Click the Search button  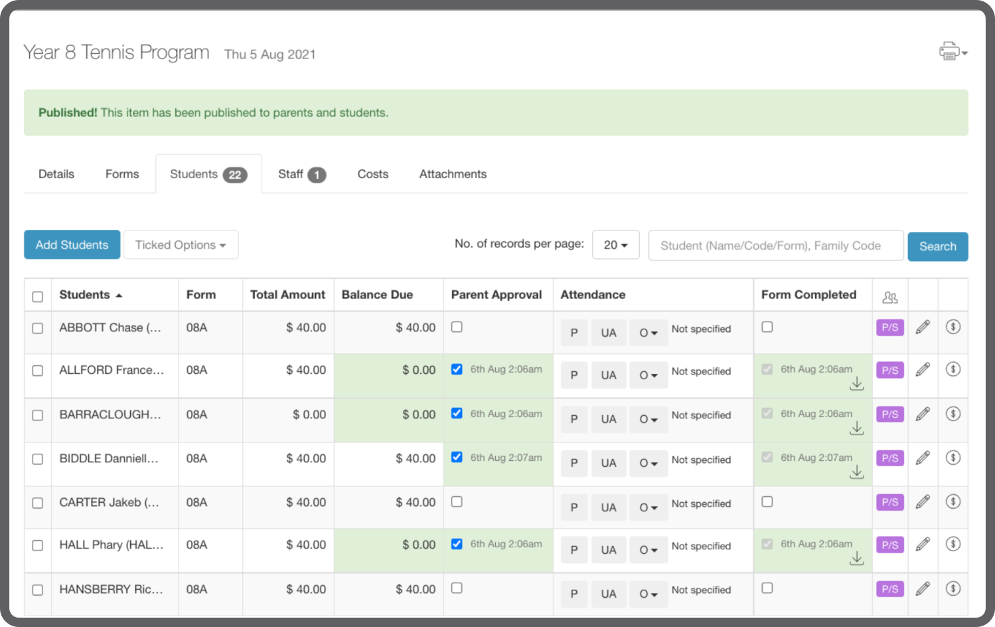click(938, 246)
